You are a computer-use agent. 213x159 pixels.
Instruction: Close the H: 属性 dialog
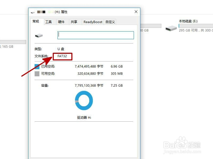click(136, 12)
